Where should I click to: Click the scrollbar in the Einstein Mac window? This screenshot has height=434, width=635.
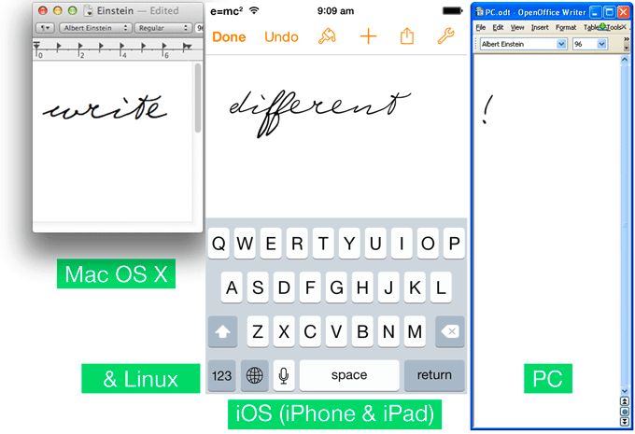coord(198,98)
